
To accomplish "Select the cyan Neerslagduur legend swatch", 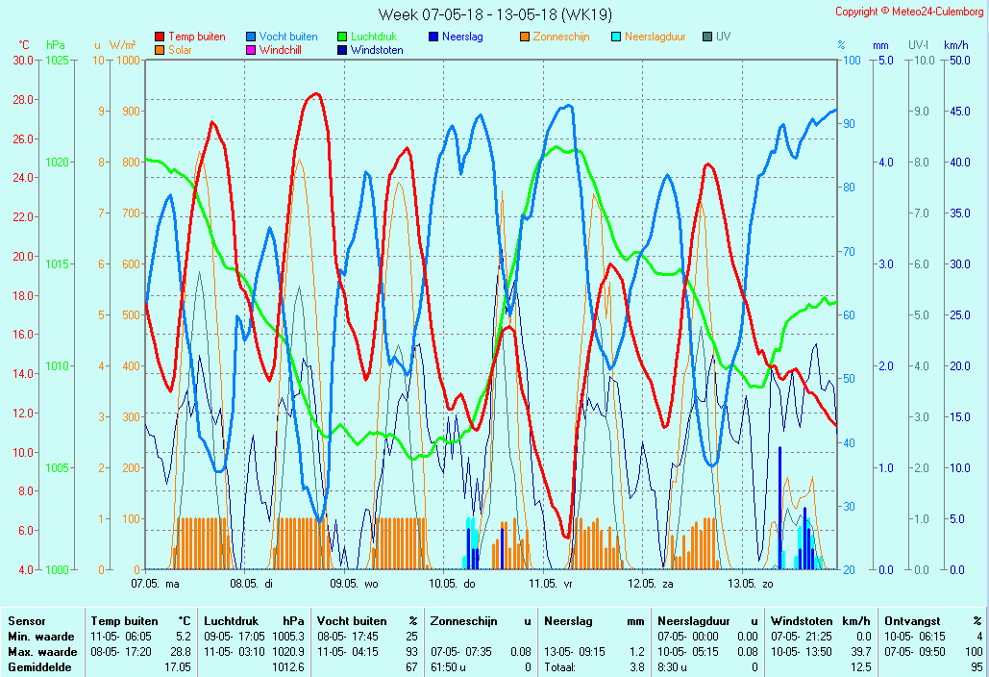I will (616, 38).
